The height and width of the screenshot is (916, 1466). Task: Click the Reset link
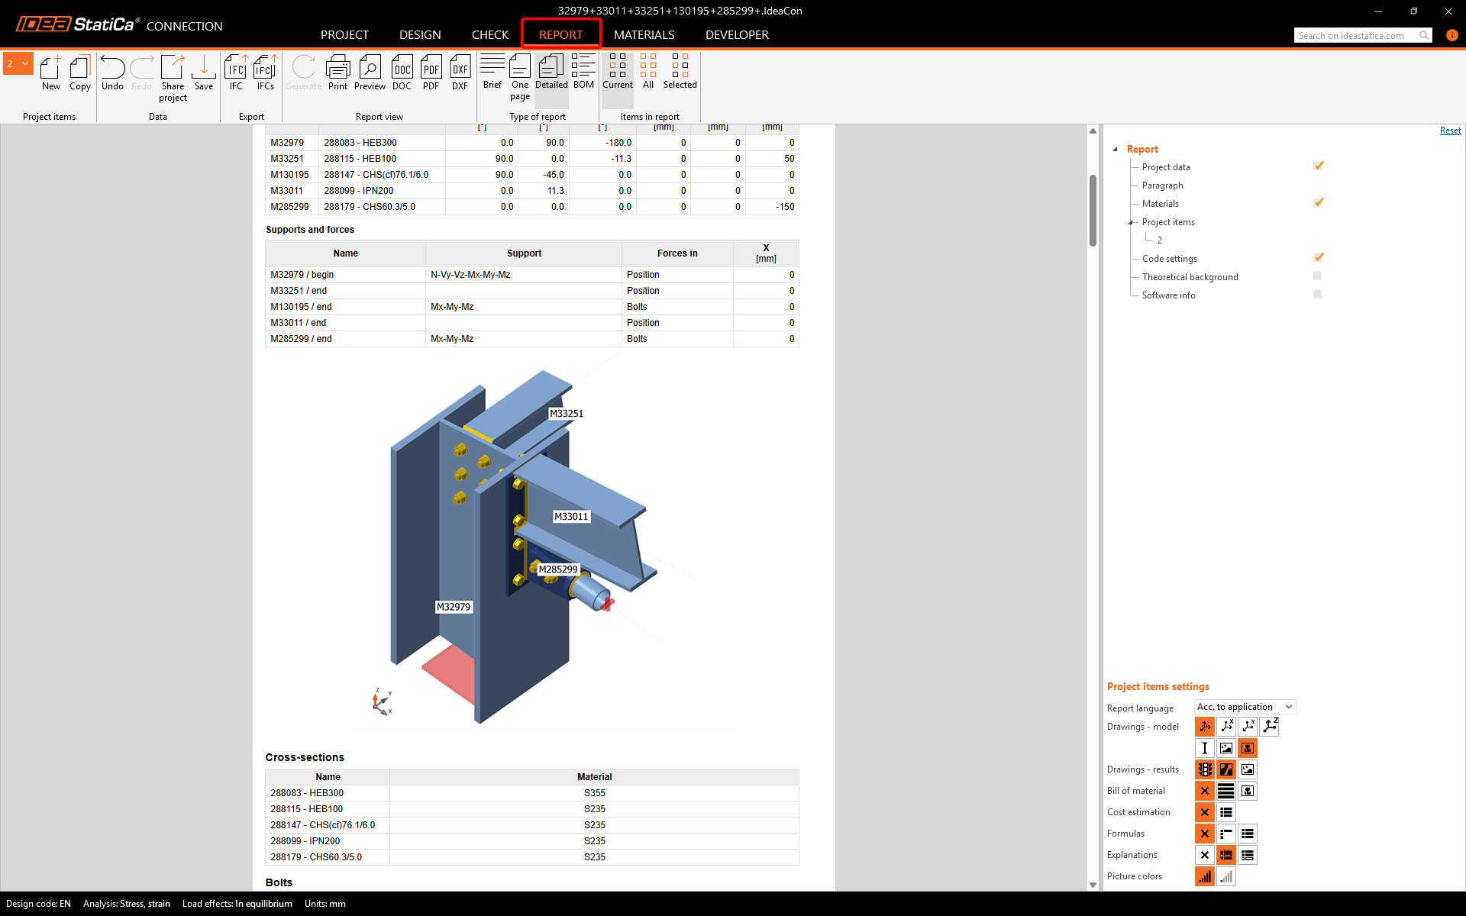click(1450, 131)
